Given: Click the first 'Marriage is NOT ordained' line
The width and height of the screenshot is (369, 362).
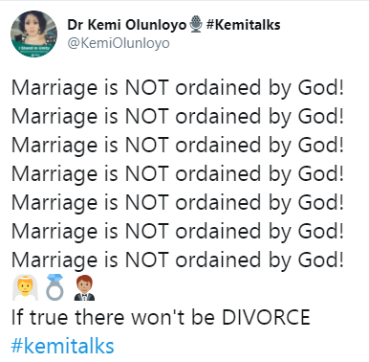Looking at the screenshot, I should click(x=178, y=88).
